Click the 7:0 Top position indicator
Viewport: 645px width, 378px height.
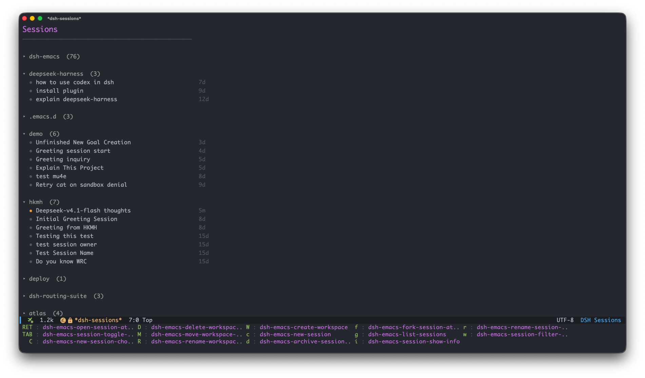point(140,320)
